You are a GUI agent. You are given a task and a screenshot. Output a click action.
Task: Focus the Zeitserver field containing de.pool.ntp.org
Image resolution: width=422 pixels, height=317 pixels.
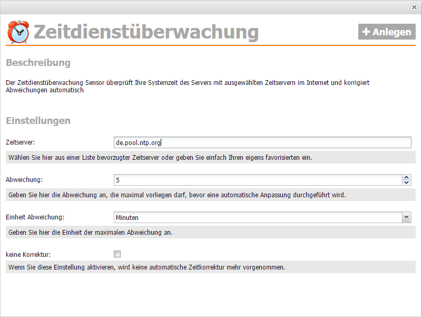262,142
